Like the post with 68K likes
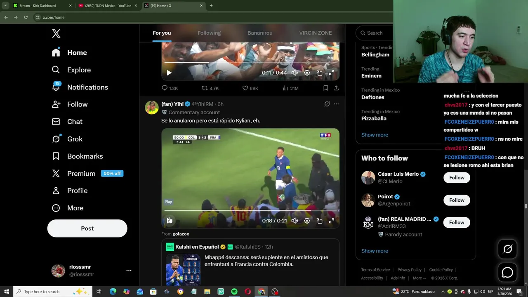The height and width of the screenshot is (297, 528). [250, 88]
